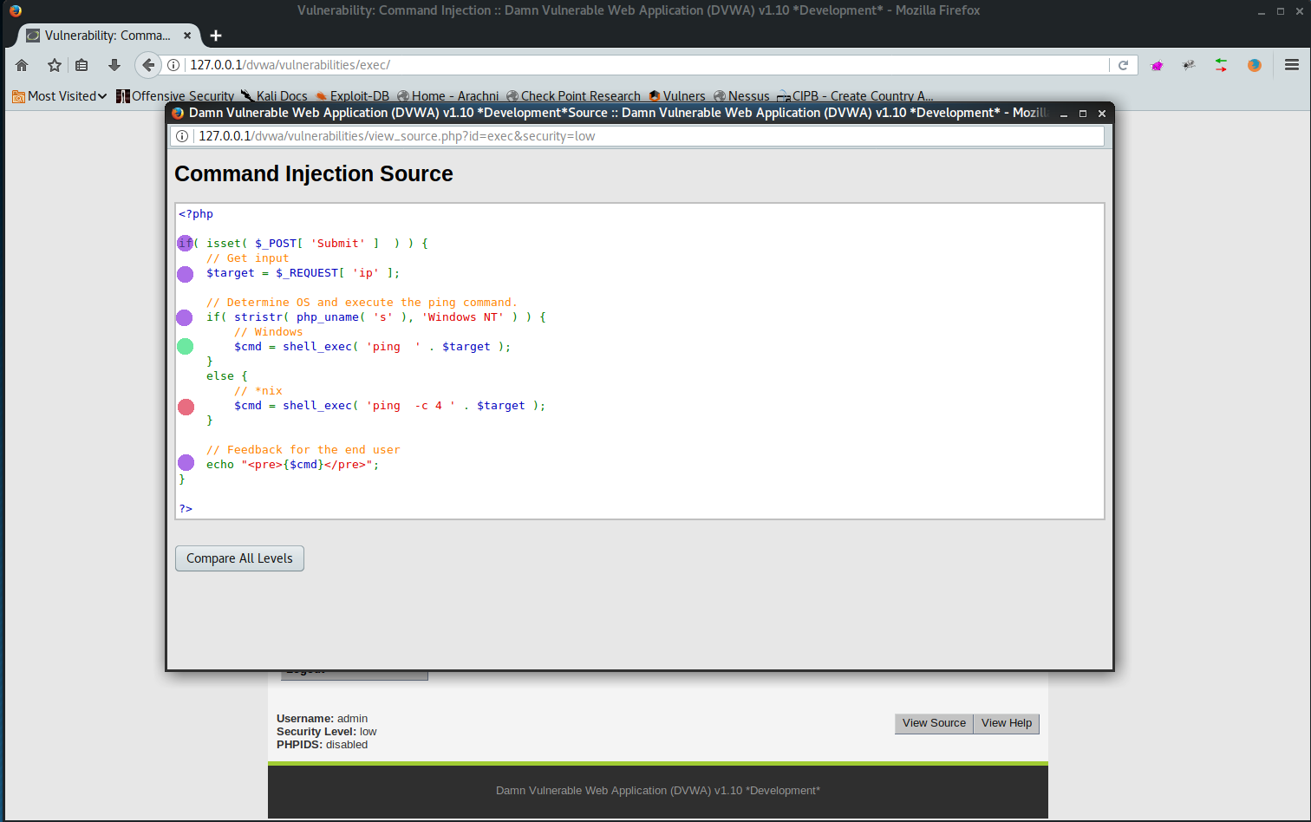The height and width of the screenshot is (822, 1311).
Task: Show bookmarks list icon in toolbar
Action: pyautogui.click(x=82, y=65)
